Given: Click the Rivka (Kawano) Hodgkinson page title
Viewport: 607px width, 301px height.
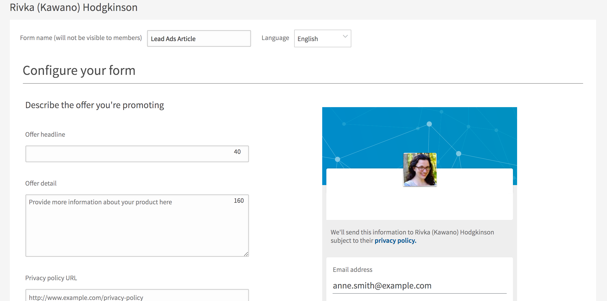Looking at the screenshot, I should pyautogui.click(x=74, y=7).
